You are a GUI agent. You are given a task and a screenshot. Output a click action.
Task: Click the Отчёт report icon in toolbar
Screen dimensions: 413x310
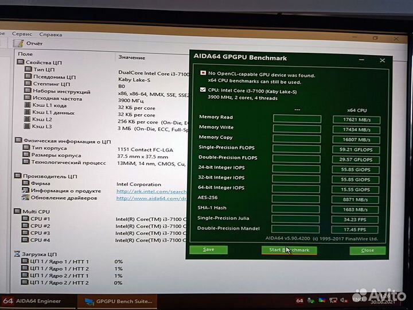[18, 43]
